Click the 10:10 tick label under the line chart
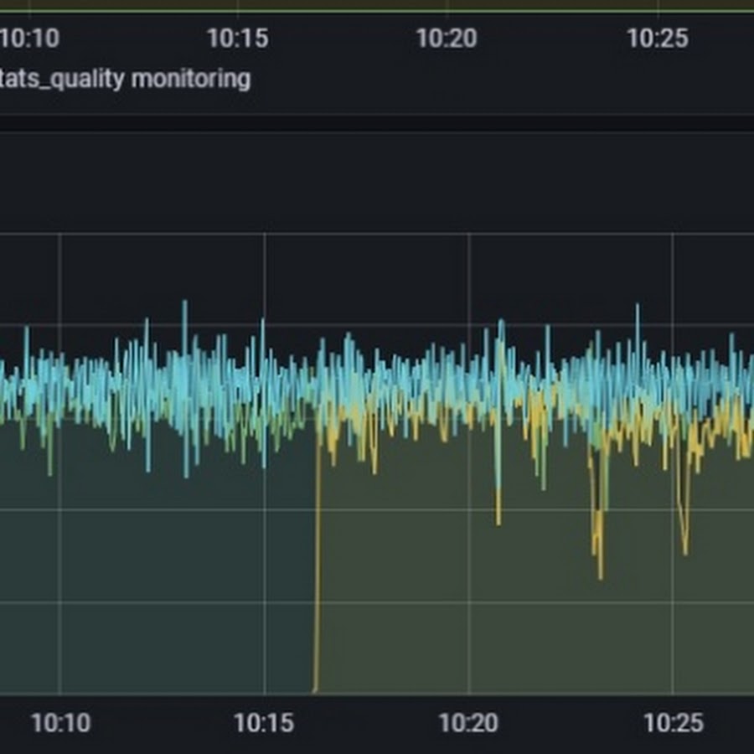Screen dimensions: 754x754 [x=60, y=722]
